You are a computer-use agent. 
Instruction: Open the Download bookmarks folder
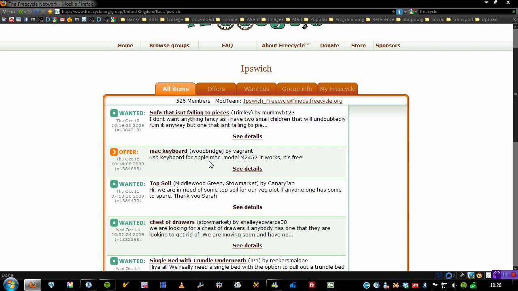click(x=199, y=19)
